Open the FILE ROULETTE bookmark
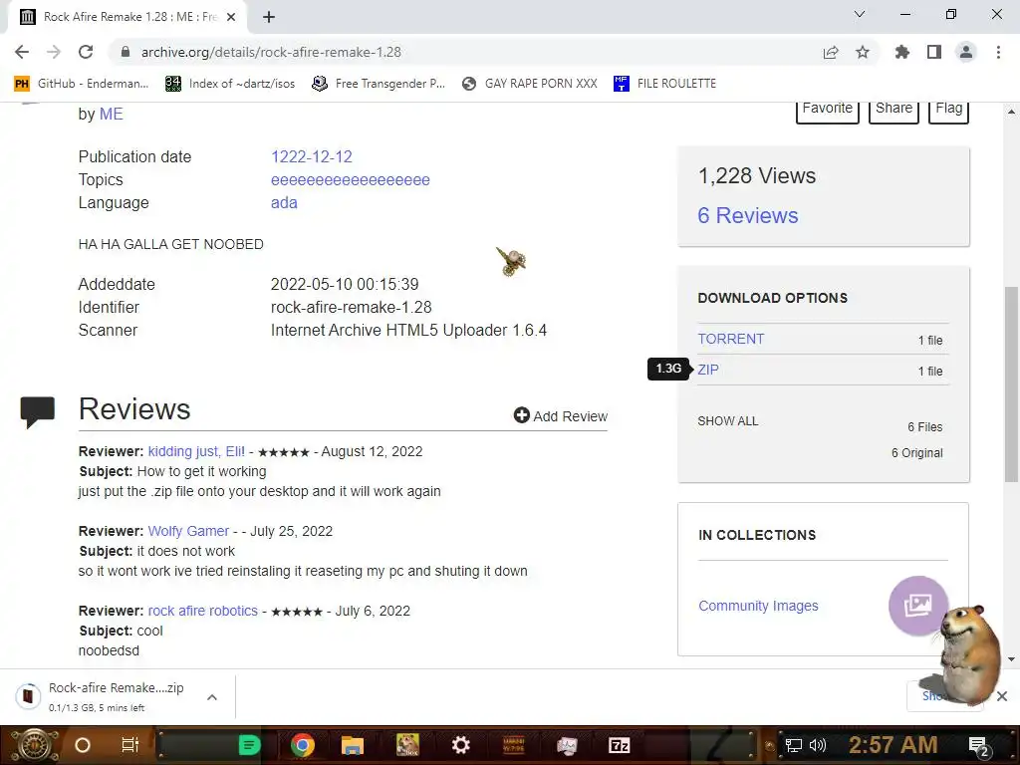The image size is (1020, 765). pyautogui.click(x=664, y=84)
